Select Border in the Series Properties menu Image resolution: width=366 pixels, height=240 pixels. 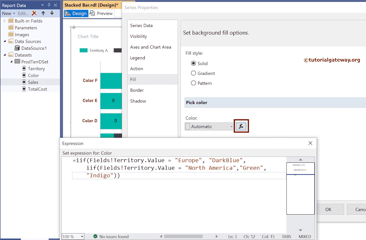(138, 90)
